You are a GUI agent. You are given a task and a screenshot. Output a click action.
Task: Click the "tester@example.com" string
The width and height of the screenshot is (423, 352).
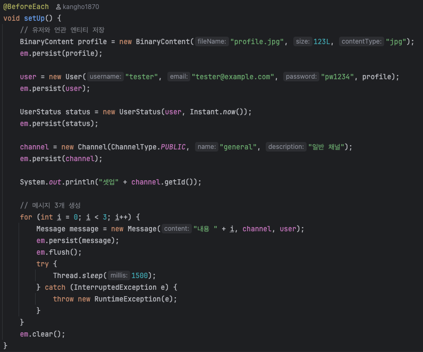click(x=233, y=77)
